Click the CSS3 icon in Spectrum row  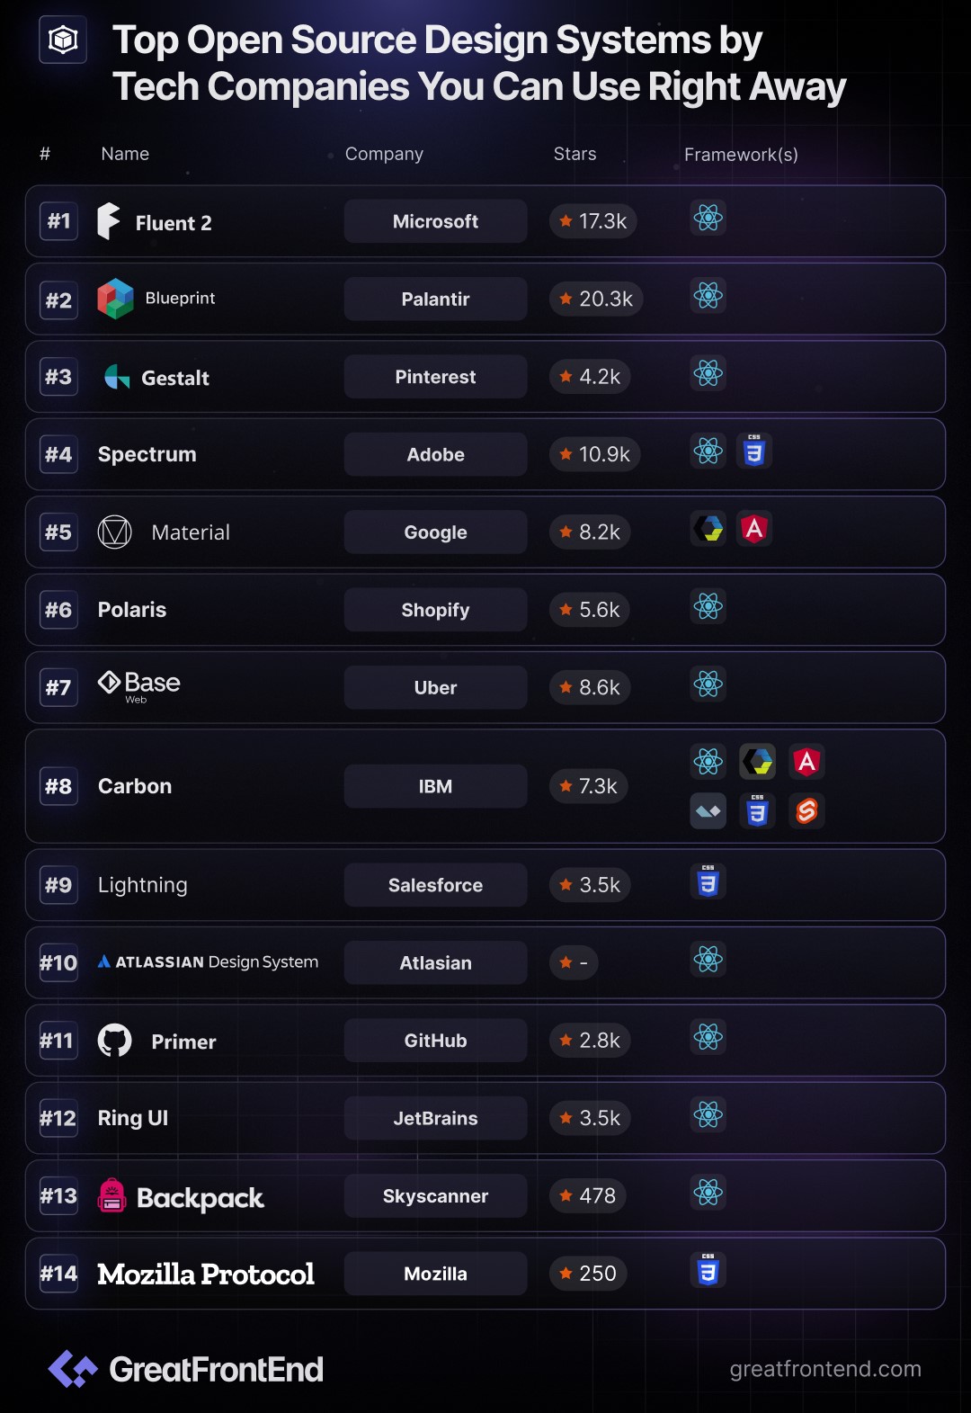point(754,452)
